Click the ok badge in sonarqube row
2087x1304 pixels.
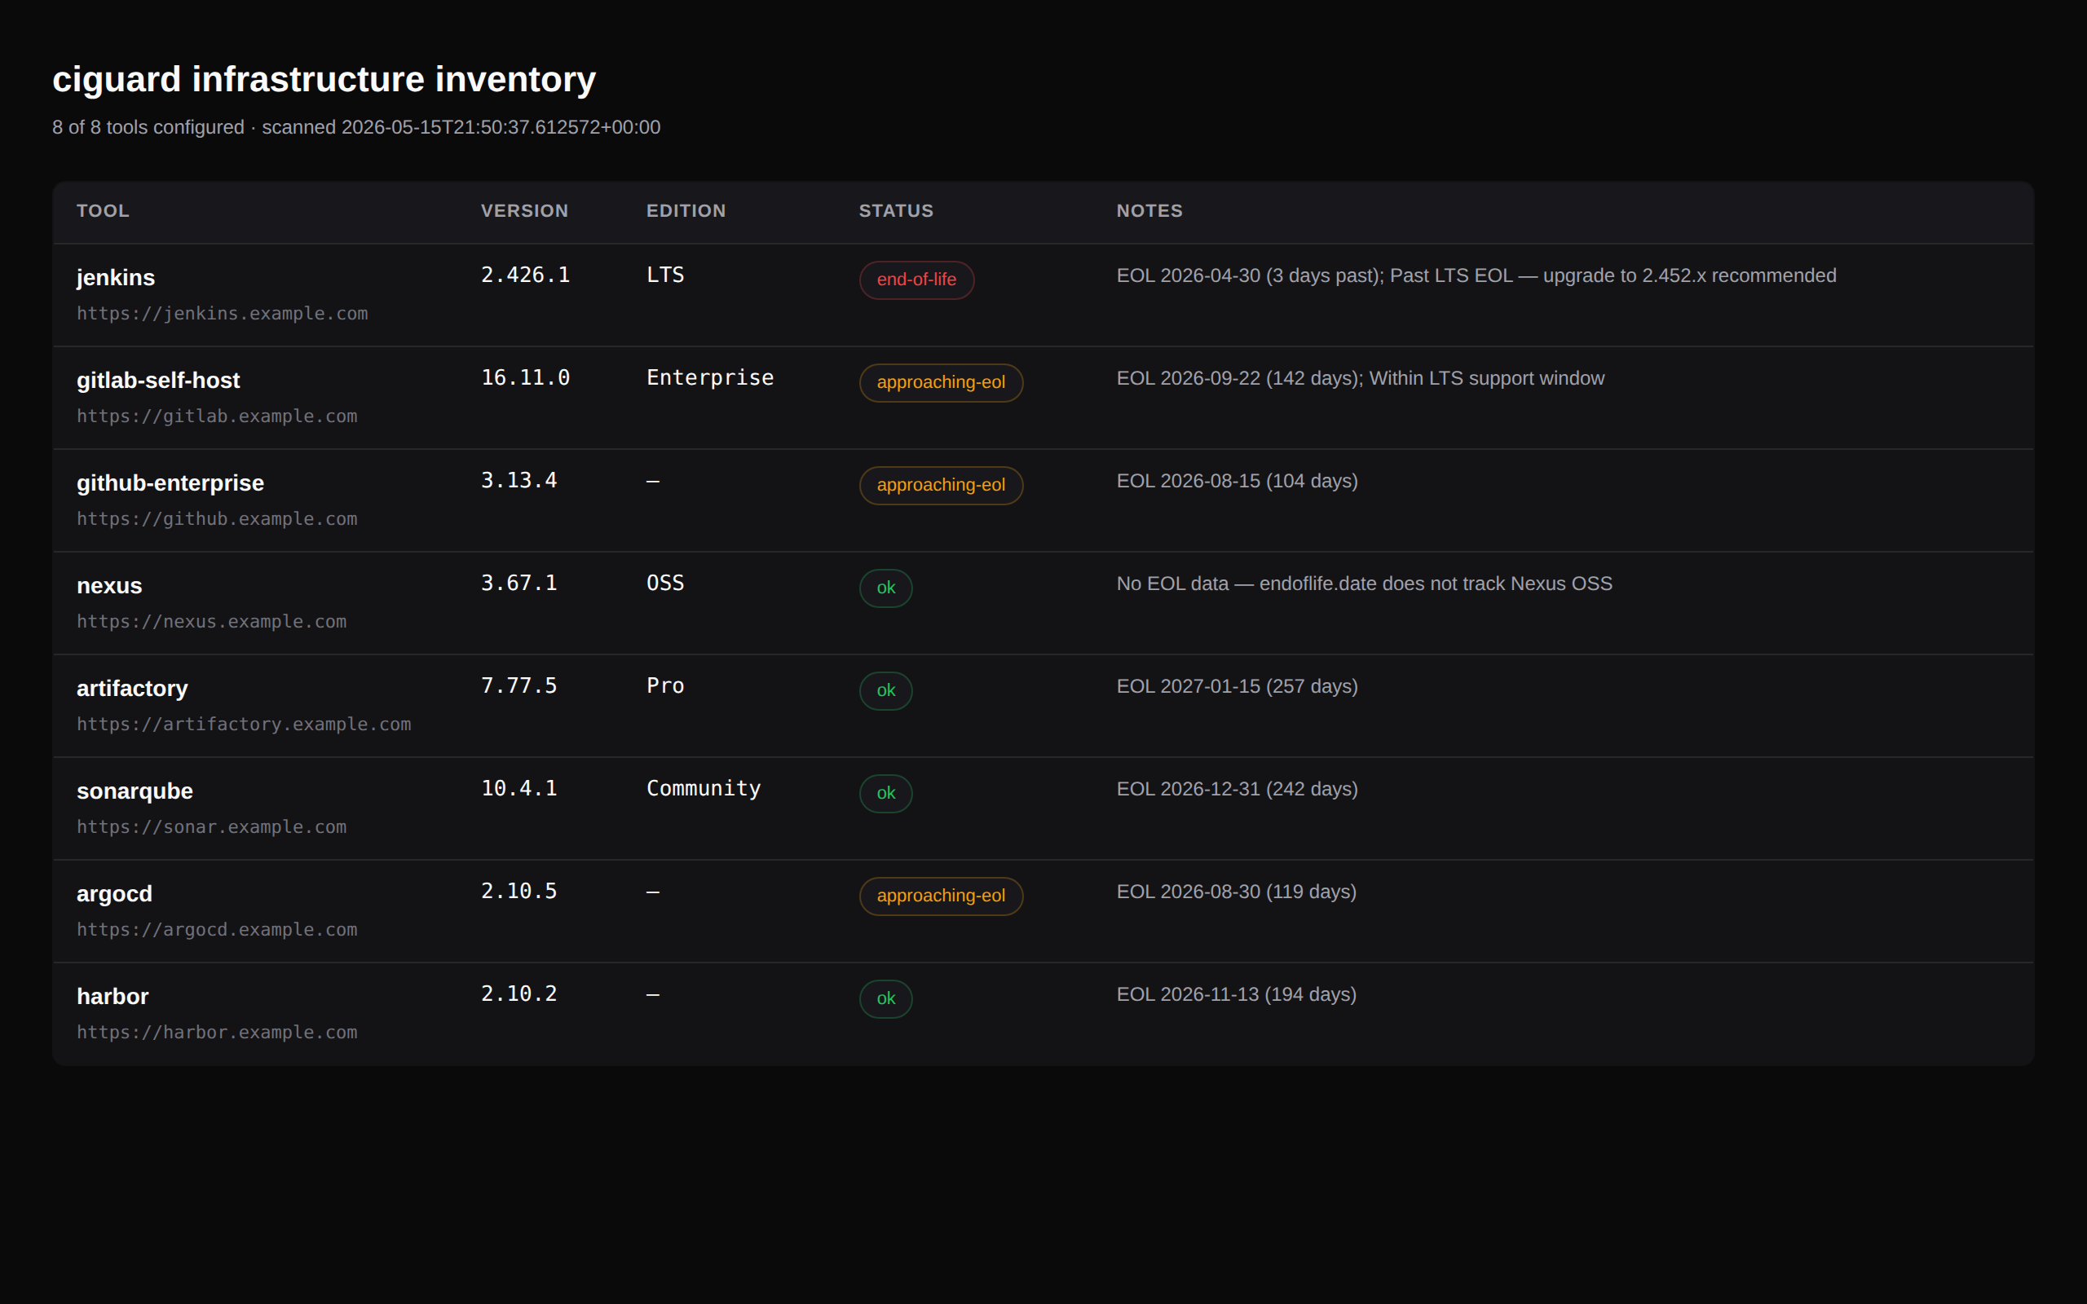pos(885,792)
